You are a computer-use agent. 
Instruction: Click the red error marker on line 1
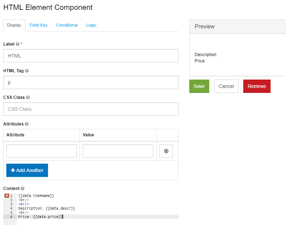click(6, 196)
